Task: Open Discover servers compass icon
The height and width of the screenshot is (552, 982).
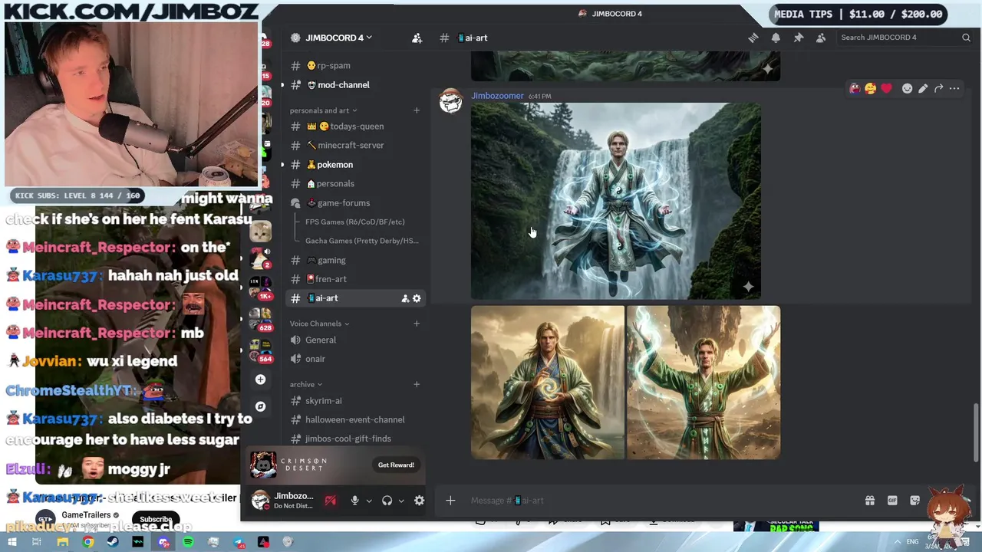Action: (260, 406)
